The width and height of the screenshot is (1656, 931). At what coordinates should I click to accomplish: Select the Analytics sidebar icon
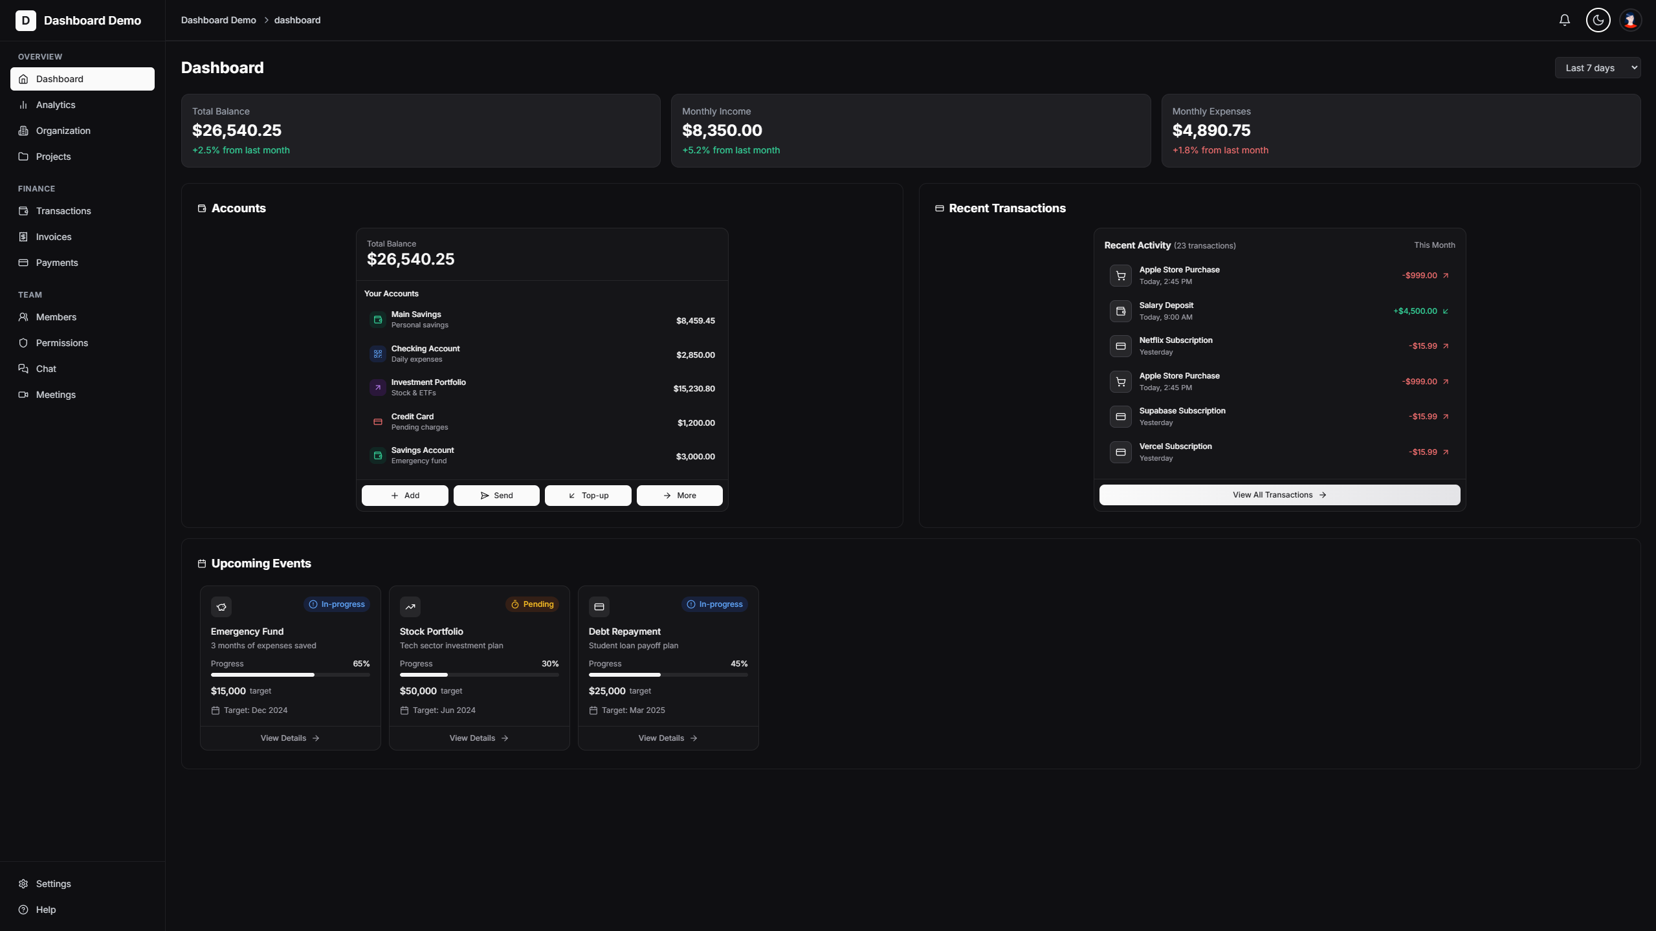coord(23,104)
